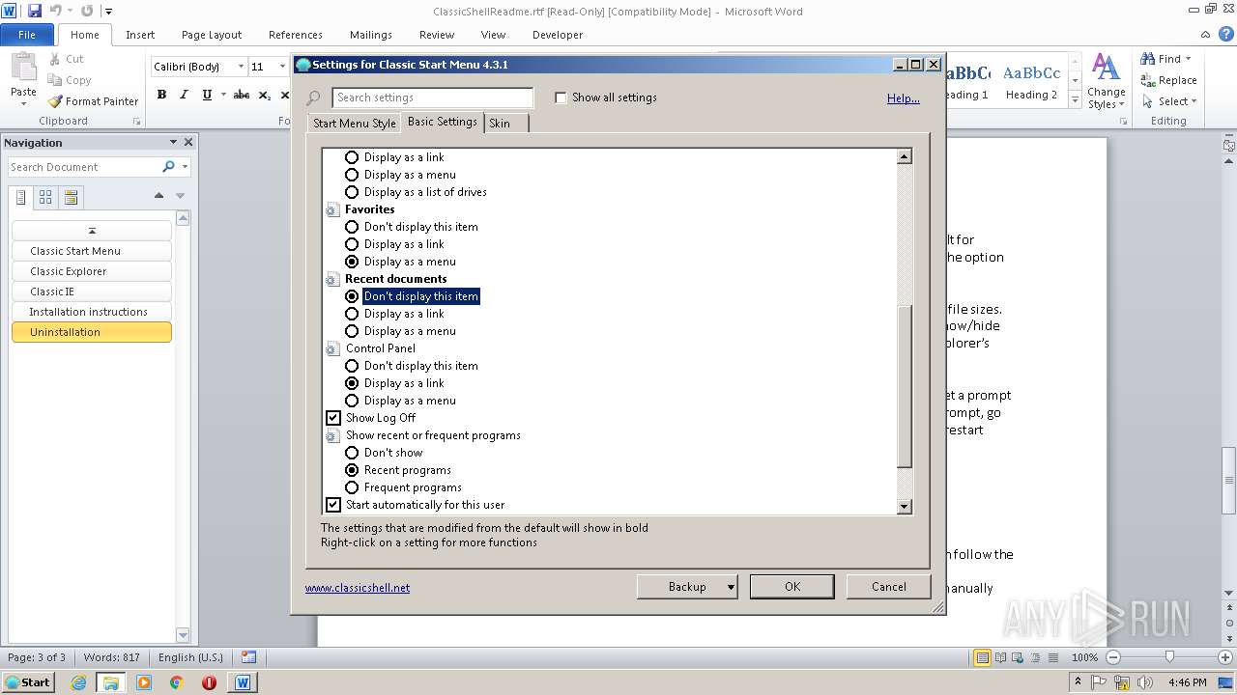Open the Help... link
Screen dimensions: 1237x695
[904, 98]
